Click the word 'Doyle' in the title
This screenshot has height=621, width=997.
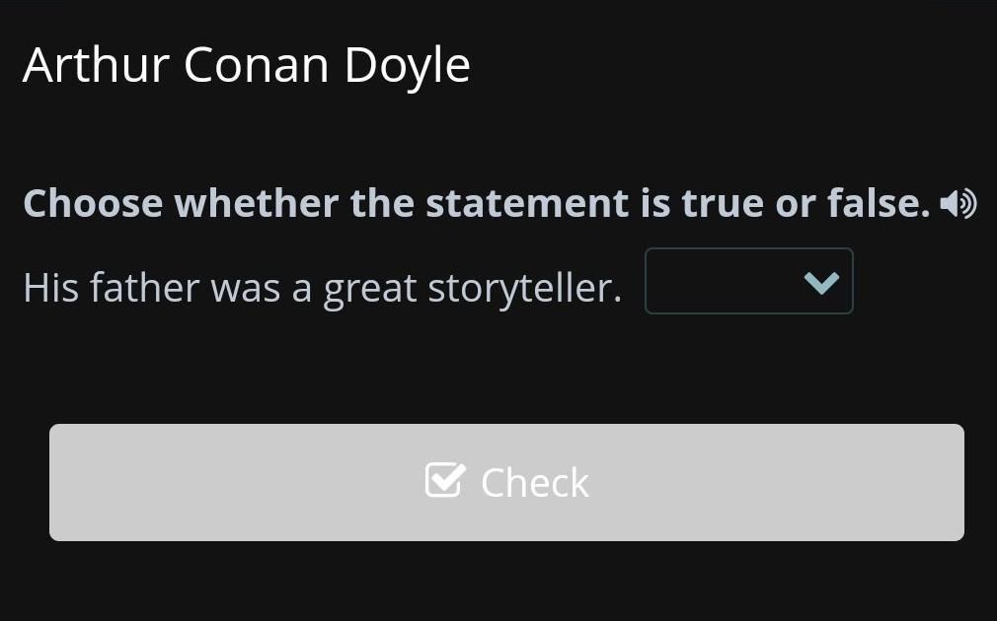coord(407,65)
